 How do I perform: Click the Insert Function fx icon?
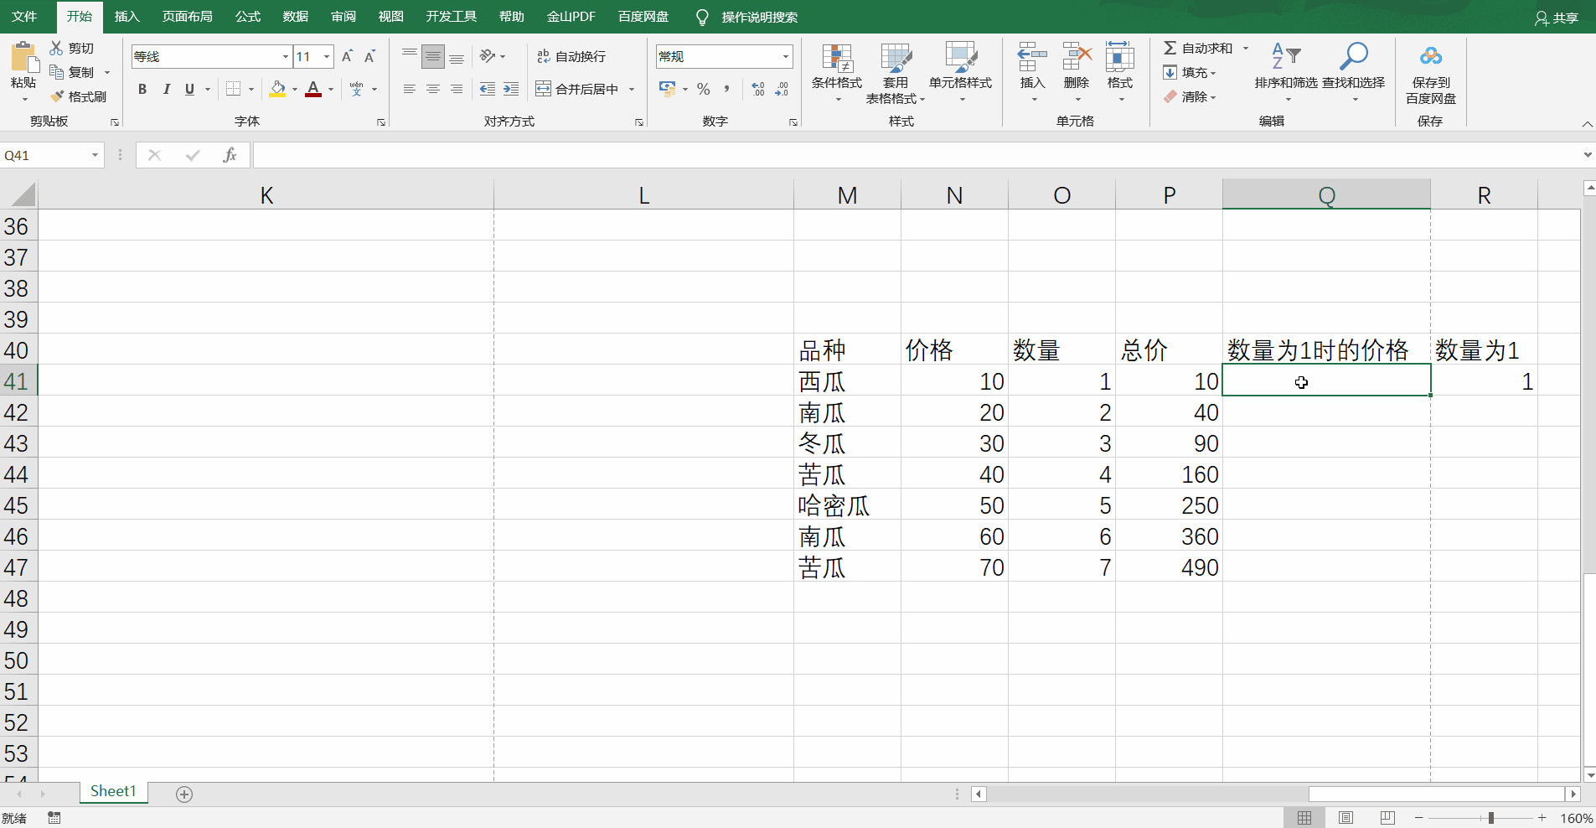[x=230, y=155]
